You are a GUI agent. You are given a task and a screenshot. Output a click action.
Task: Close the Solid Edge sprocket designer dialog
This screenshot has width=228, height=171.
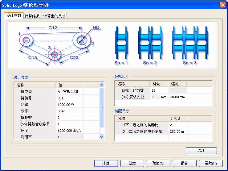tap(222, 5)
